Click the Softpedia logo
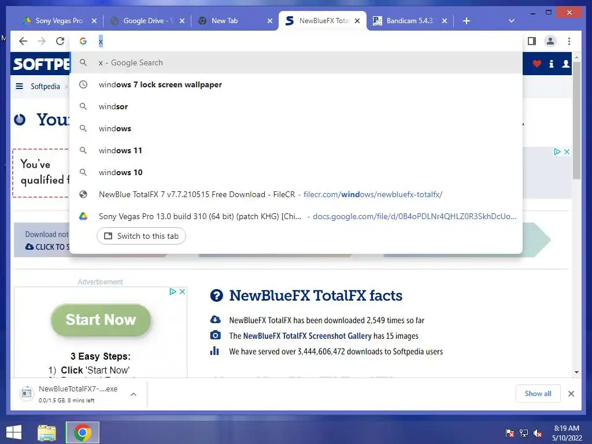This screenshot has width=592, height=444. 42,64
